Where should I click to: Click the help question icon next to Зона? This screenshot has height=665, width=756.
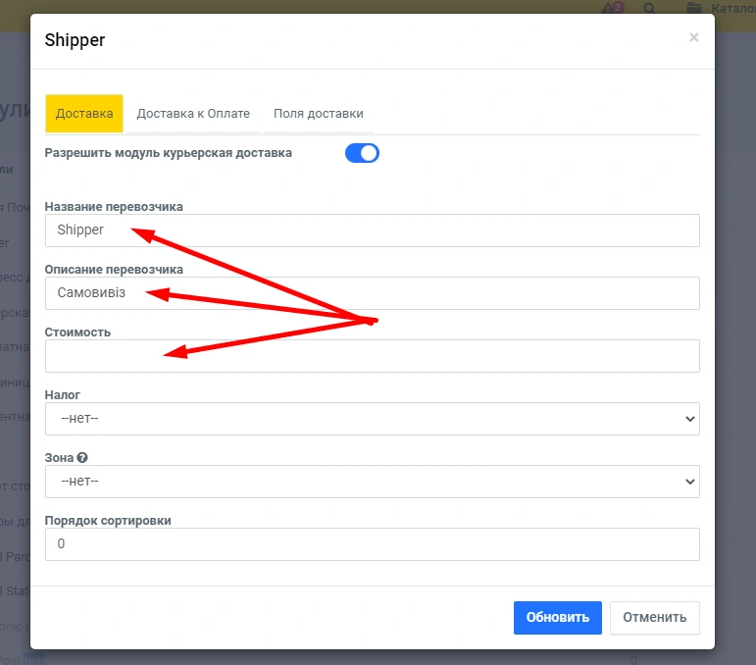[82, 458]
